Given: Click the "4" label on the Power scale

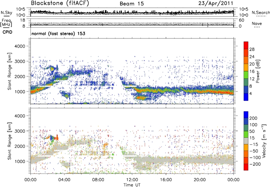Looking at the screenshot, I should [250, 93].
